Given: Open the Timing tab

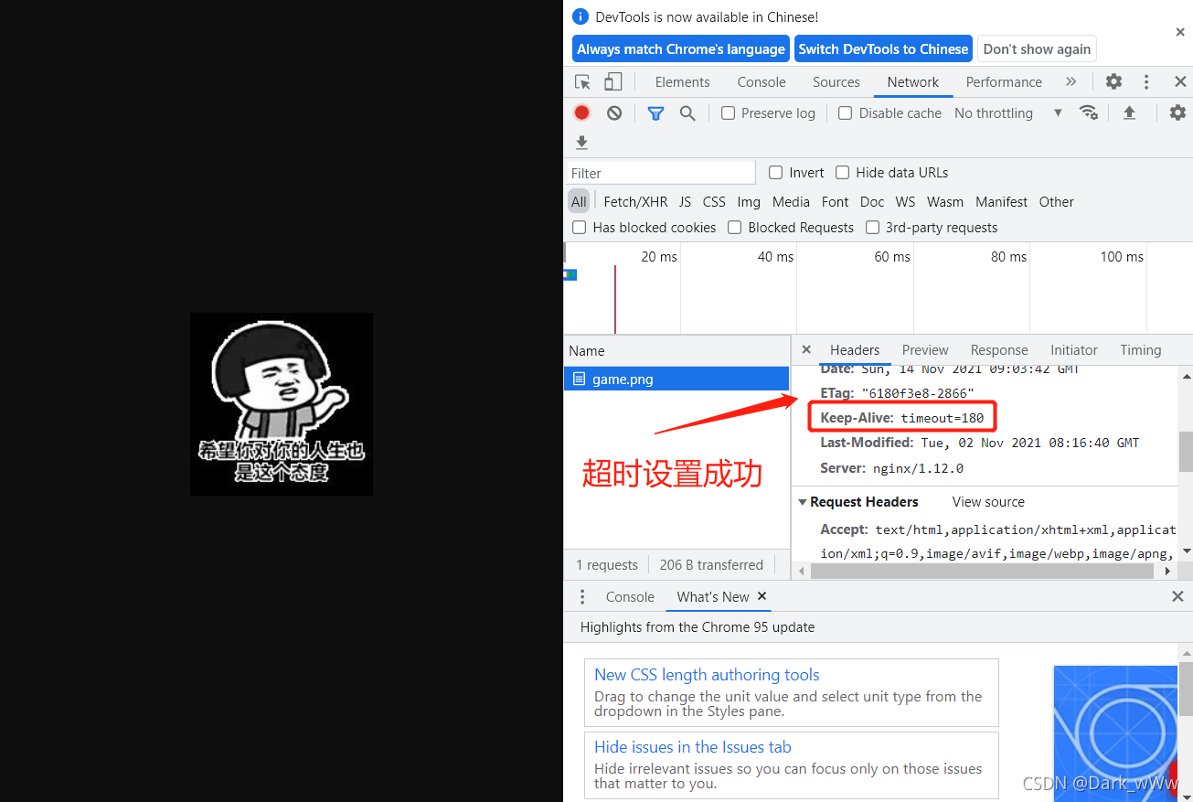Looking at the screenshot, I should [x=1140, y=349].
